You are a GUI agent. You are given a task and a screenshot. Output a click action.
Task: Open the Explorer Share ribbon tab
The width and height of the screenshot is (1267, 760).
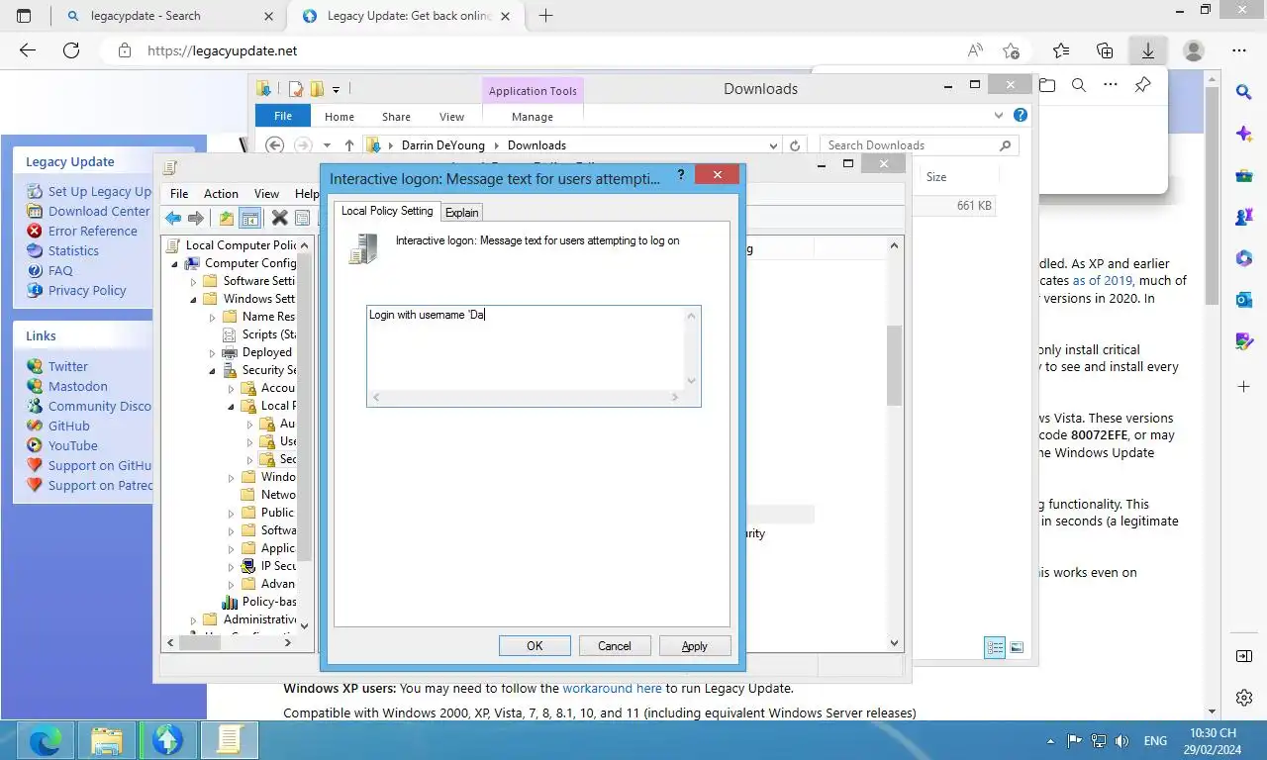(x=396, y=116)
